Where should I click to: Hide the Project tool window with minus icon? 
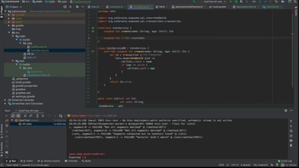pos(83,7)
